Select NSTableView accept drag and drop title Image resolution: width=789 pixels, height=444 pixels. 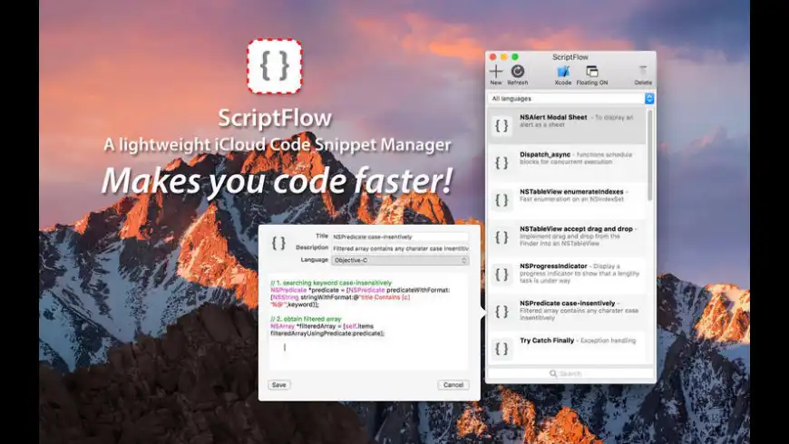(x=576, y=228)
